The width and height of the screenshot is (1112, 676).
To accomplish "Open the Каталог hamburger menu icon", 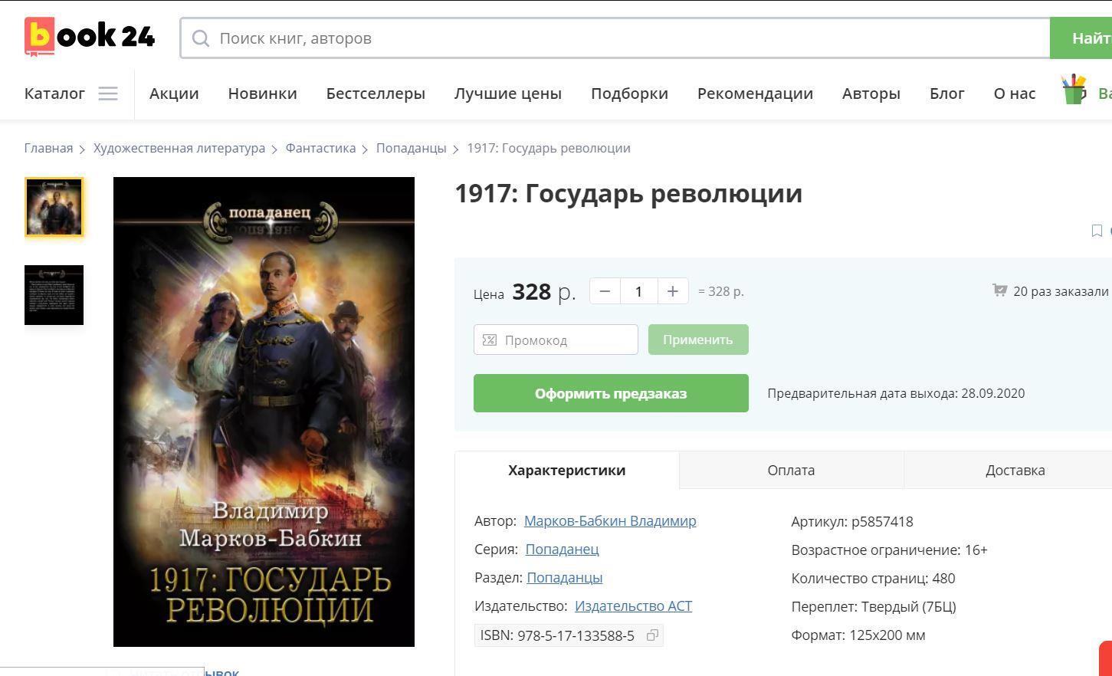I will pos(108,94).
